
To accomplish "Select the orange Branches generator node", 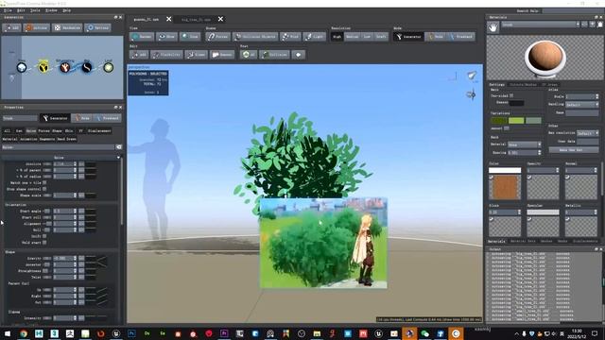I will pyautogui.click(x=65, y=67).
